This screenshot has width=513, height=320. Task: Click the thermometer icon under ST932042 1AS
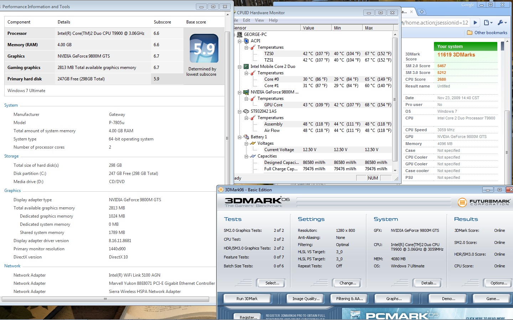click(x=253, y=118)
